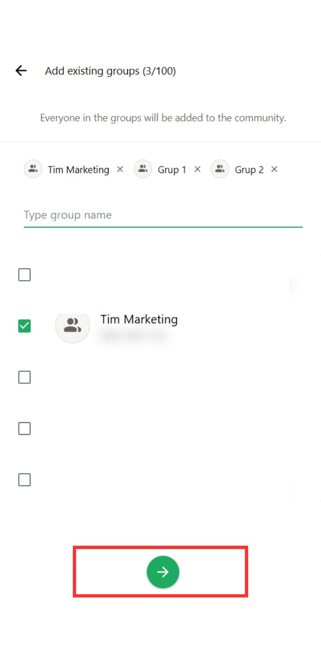Click the group icon on Grup 1 chip

[143, 169]
